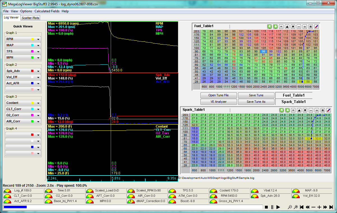Open the Spk_Adv field dropdown in Graph 2
The height and width of the screenshot is (213, 337).
click(x=38, y=71)
